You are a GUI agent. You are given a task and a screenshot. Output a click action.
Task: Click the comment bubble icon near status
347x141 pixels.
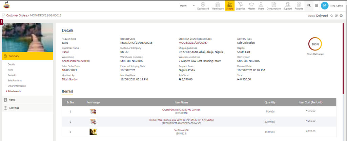click(x=342, y=16)
